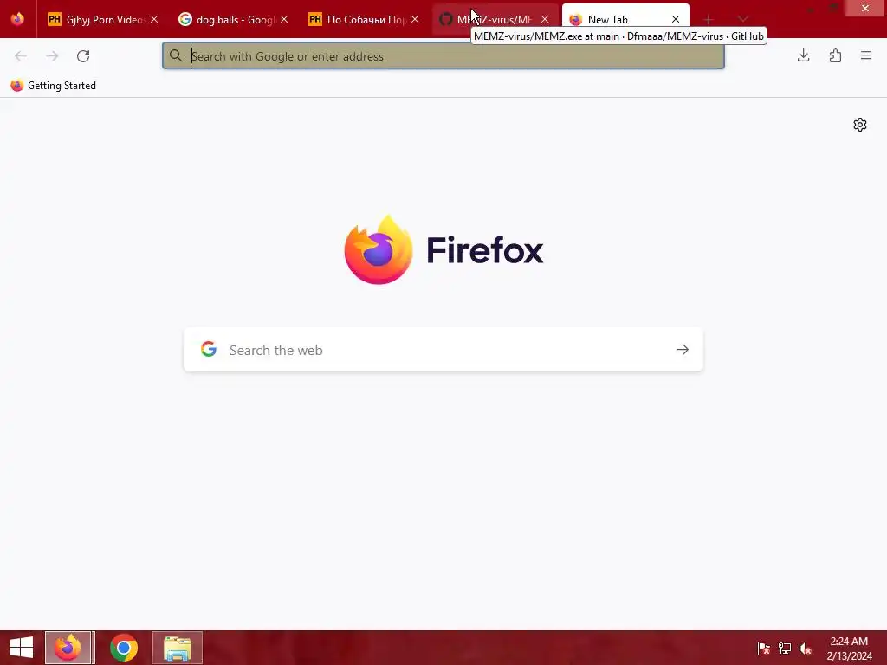Open the Windows Start menu

[22, 648]
